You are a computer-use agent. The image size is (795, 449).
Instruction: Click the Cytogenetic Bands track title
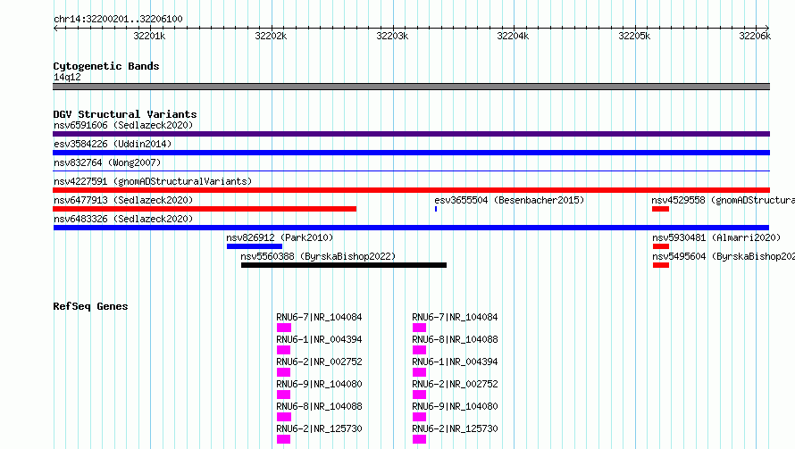coord(106,66)
